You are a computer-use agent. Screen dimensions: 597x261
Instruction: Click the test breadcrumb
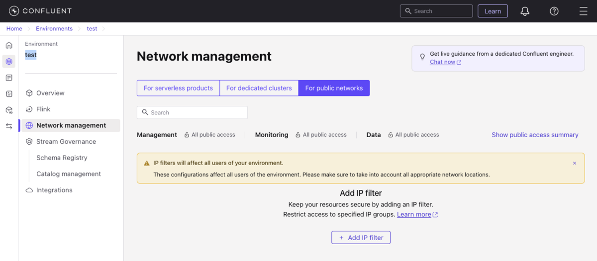[x=92, y=29]
